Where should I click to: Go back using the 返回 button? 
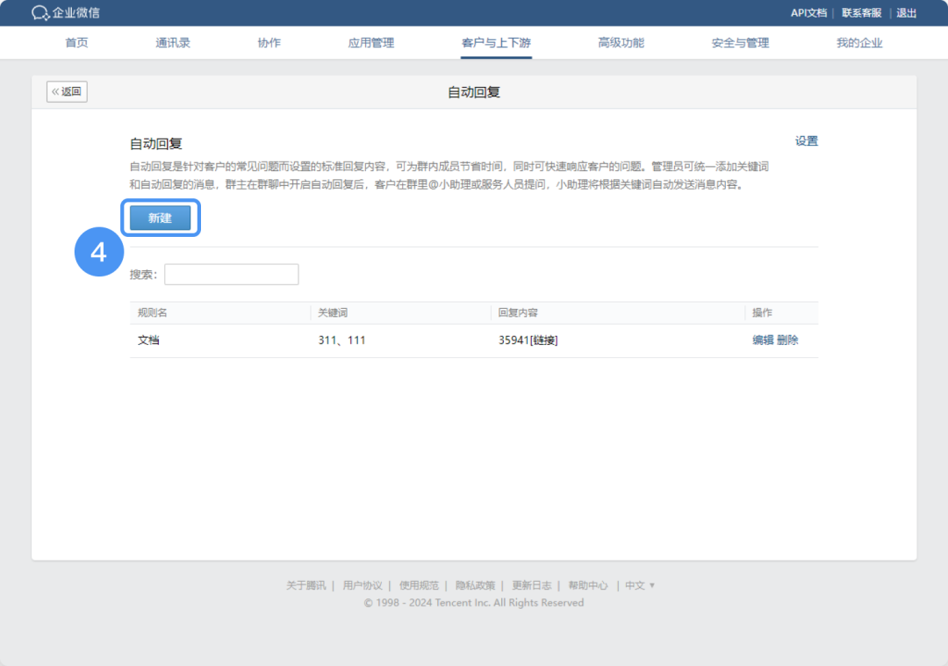pyautogui.click(x=67, y=91)
